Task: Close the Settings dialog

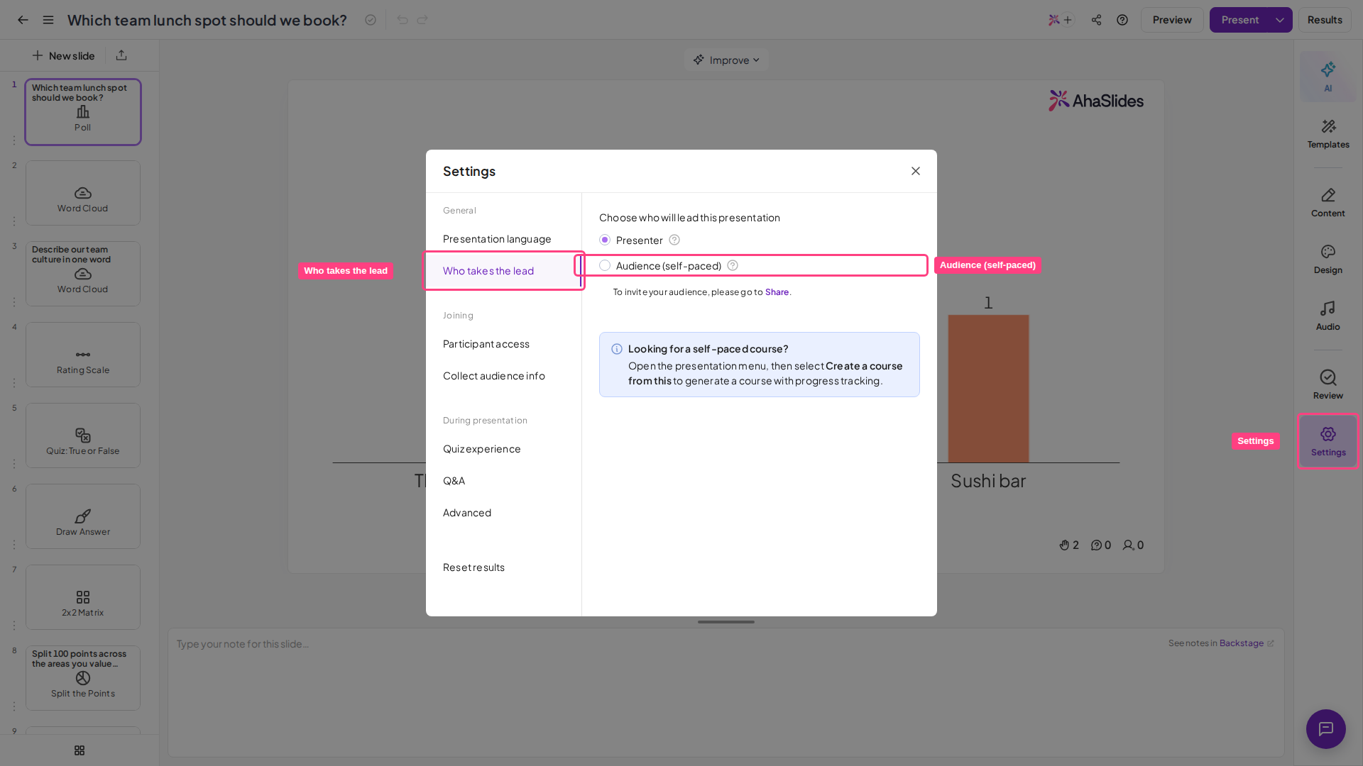Action: 916,171
